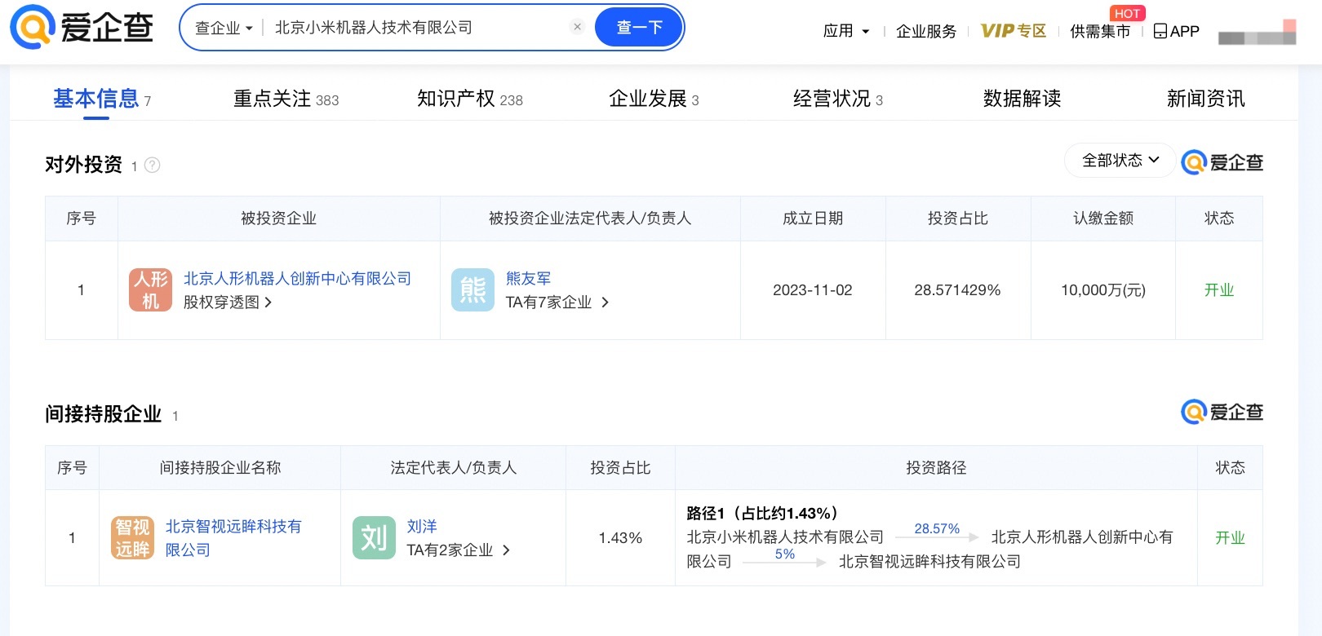Click the 被投资企业 column header
The image size is (1322, 636).
pos(278,219)
